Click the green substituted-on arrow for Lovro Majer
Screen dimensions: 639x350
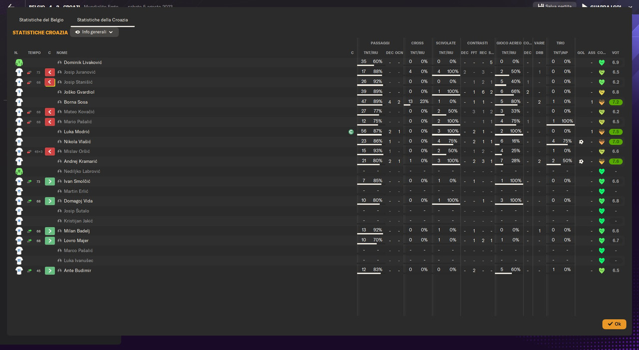pyautogui.click(x=50, y=241)
